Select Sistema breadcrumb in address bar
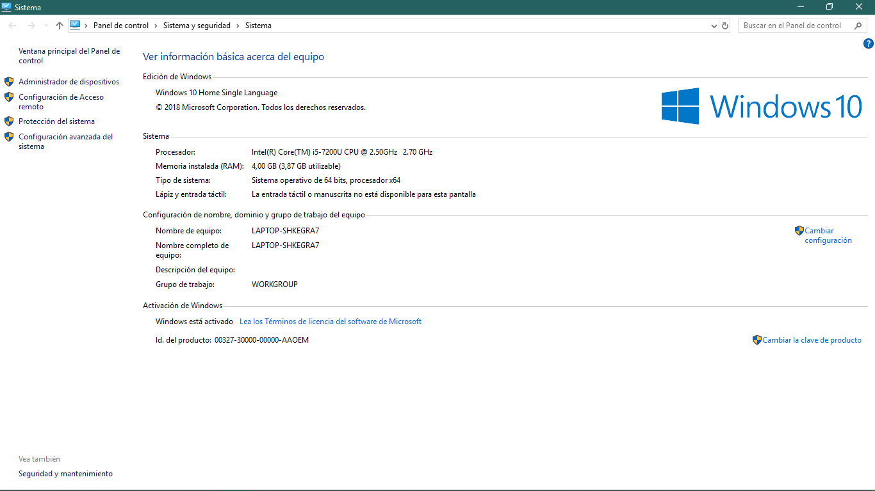The width and height of the screenshot is (875, 491). pyautogui.click(x=258, y=26)
